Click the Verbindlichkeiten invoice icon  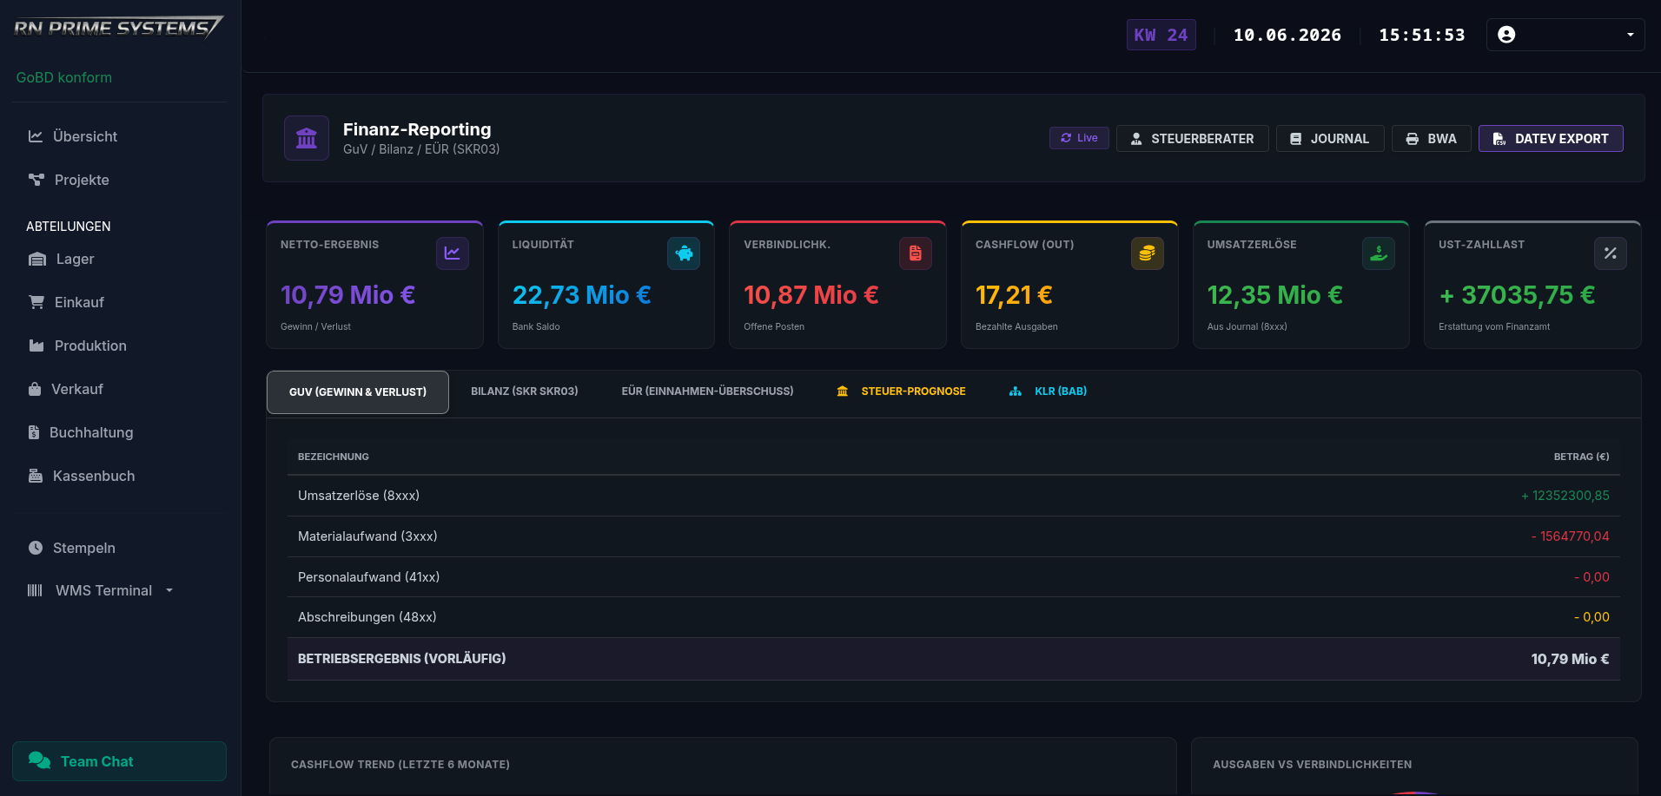coord(916,253)
